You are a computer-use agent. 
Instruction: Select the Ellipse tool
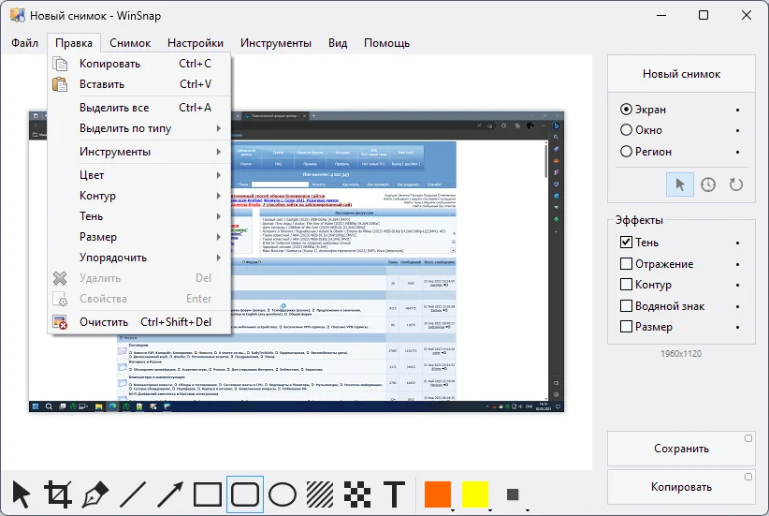283,494
